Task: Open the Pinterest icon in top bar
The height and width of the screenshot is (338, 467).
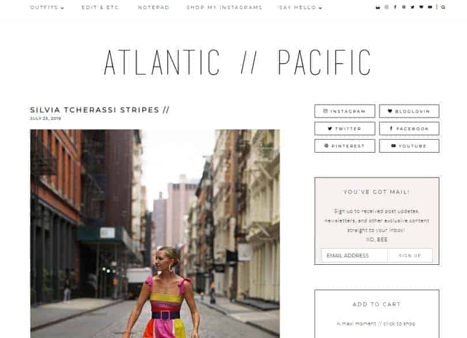Action: click(404, 7)
